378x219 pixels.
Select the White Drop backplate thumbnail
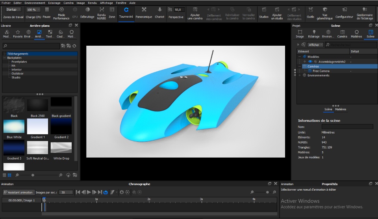(x=61, y=147)
